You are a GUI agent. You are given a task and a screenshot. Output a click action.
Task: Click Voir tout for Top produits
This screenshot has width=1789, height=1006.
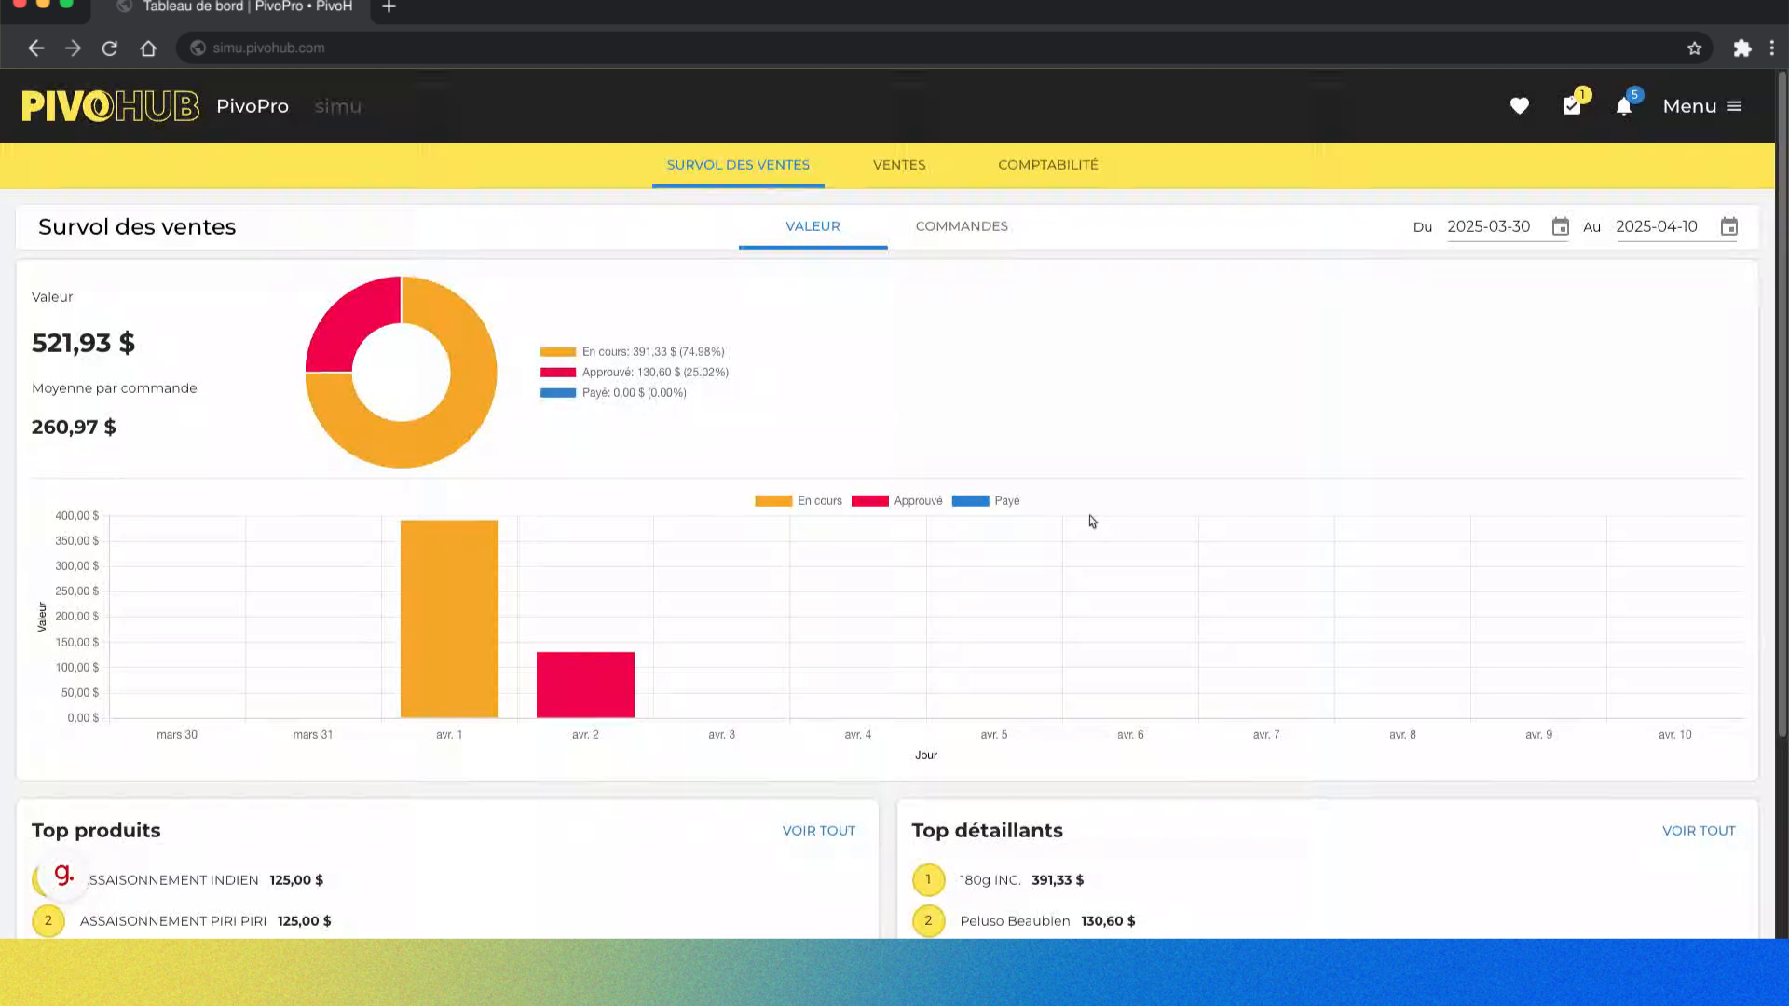pos(819,831)
